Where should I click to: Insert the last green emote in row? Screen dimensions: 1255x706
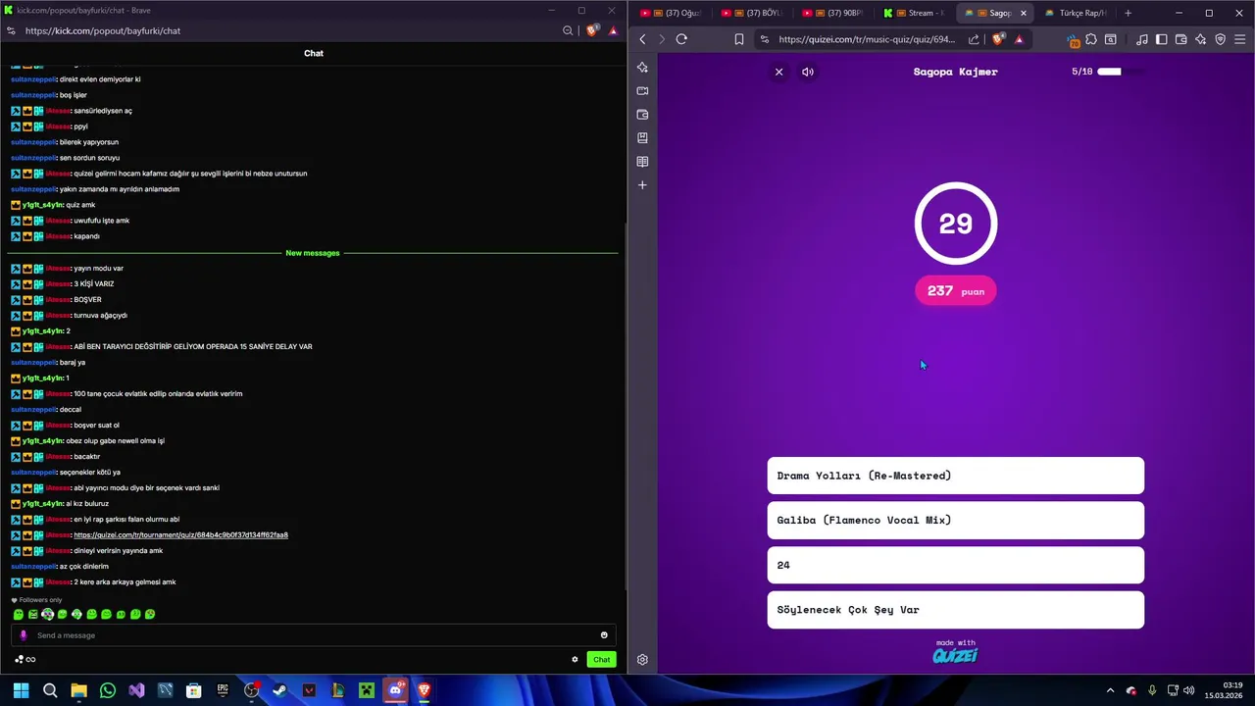[150, 615]
